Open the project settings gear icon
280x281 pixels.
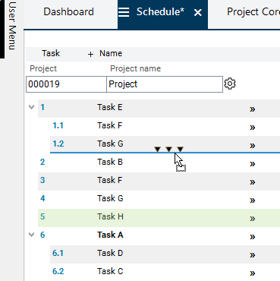point(230,84)
